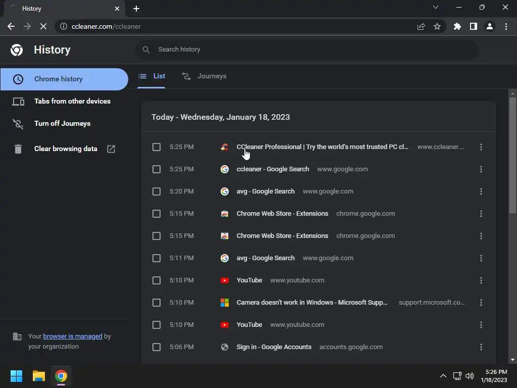Check the ccleaner Google Search checkbox
Image resolution: width=517 pixels, height=388 pixels.
point(157,169)
